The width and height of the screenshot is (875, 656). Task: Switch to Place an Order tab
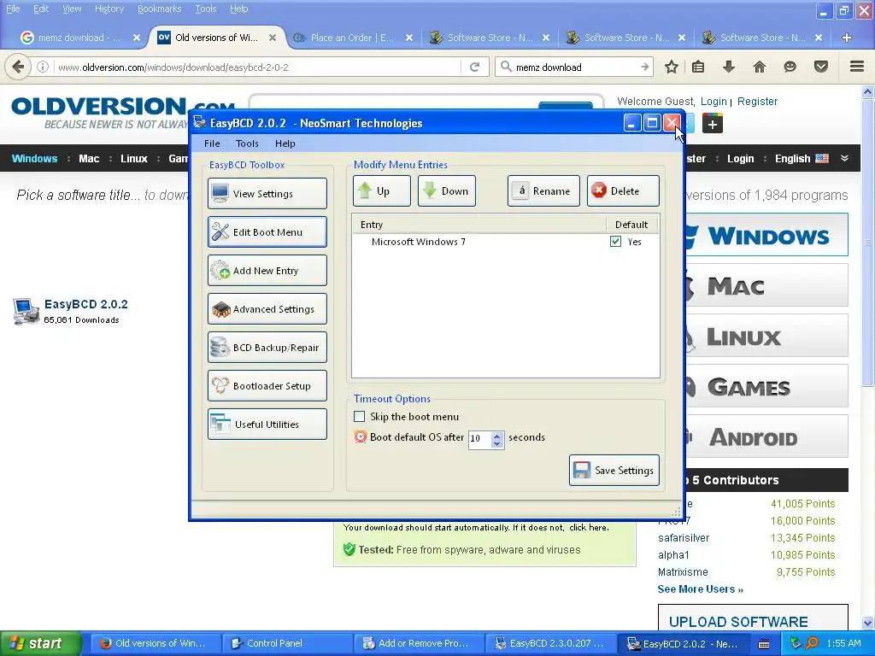[352, 38]
